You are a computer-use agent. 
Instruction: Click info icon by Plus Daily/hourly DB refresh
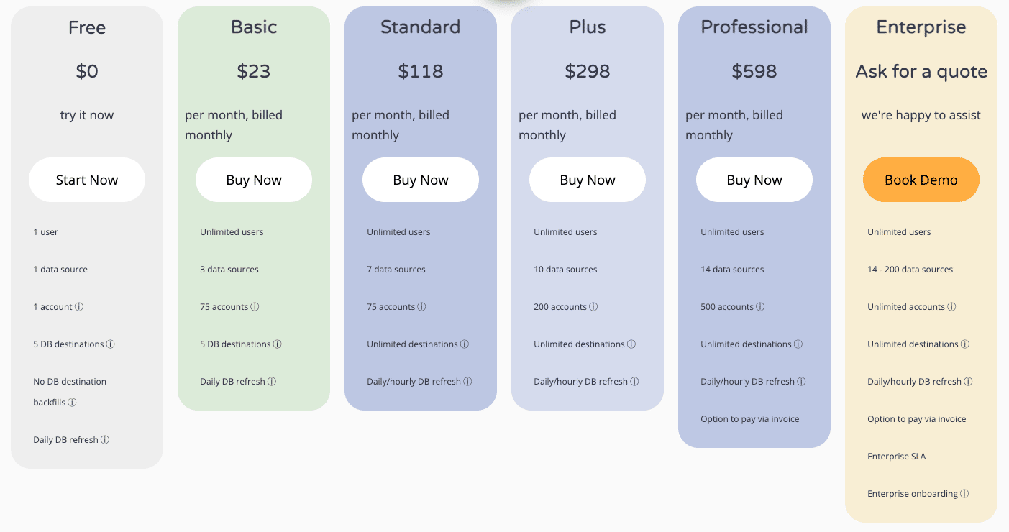pyautogui.click(x=634, y=382)
